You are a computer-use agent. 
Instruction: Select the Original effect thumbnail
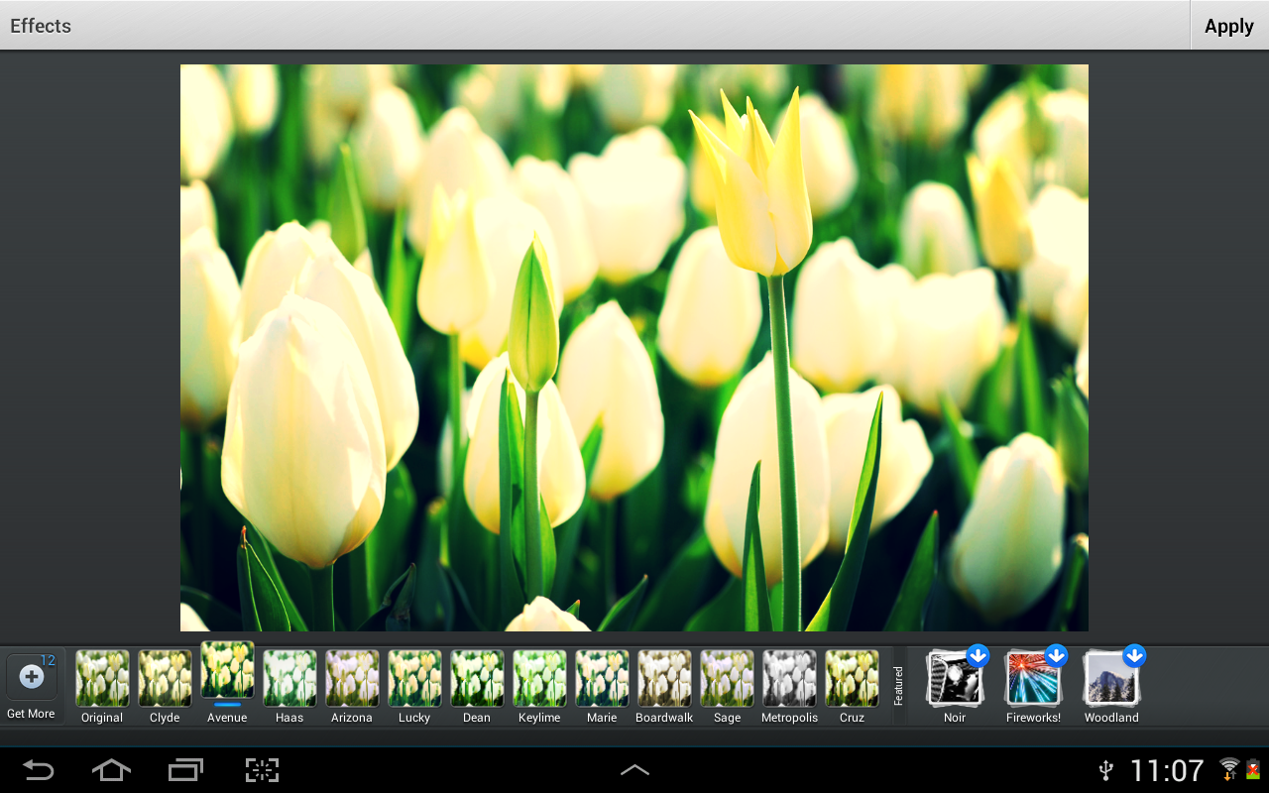click(x=102, y=686)
